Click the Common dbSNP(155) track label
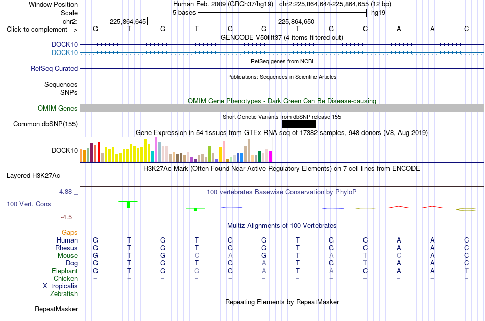This screenshot has width=485, height=321. click(45, 124)
